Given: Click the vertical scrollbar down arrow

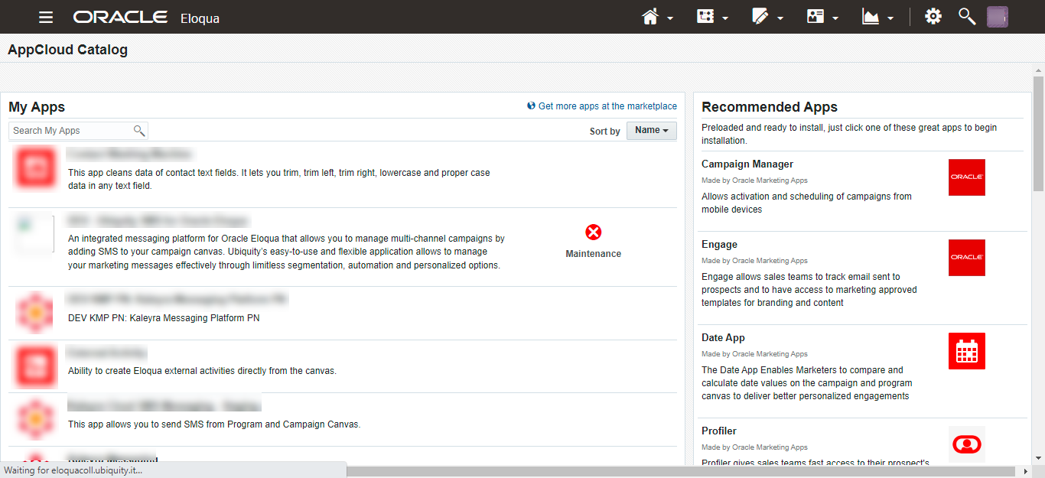Looking at the screenshot, I should (x=1038, y=458).
